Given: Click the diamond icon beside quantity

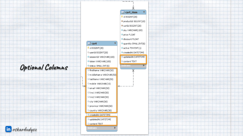Looking at the screenshot, I should (122, 44).
